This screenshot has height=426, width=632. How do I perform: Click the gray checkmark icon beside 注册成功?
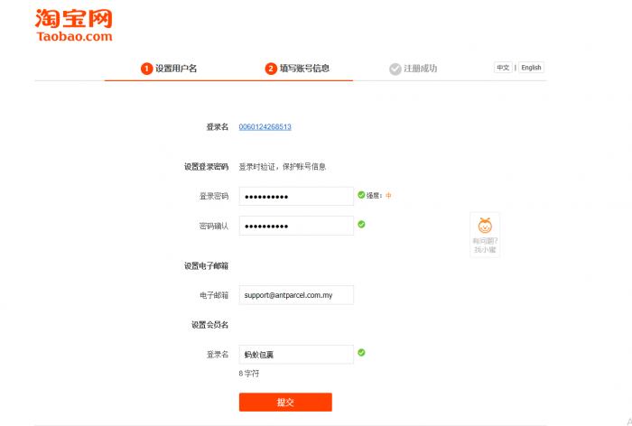click(x=395, y=69)
